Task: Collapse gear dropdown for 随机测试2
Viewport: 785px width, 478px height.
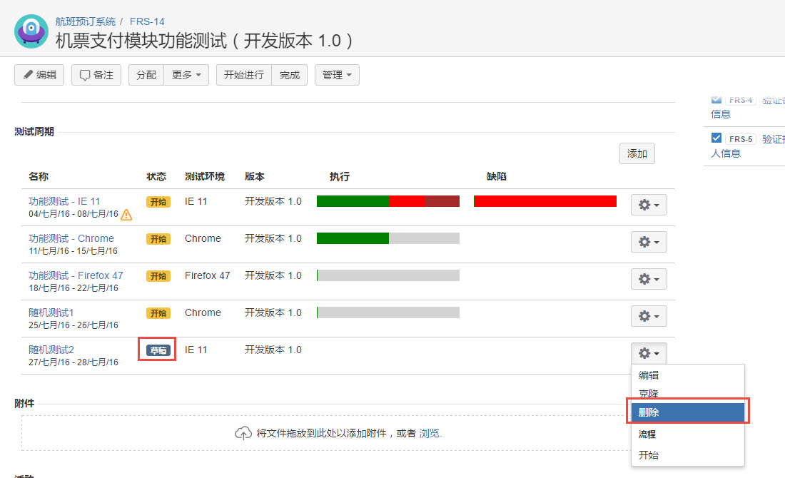Action: pos(649,353)
